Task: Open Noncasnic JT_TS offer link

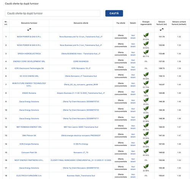Action: pos(81,152)
